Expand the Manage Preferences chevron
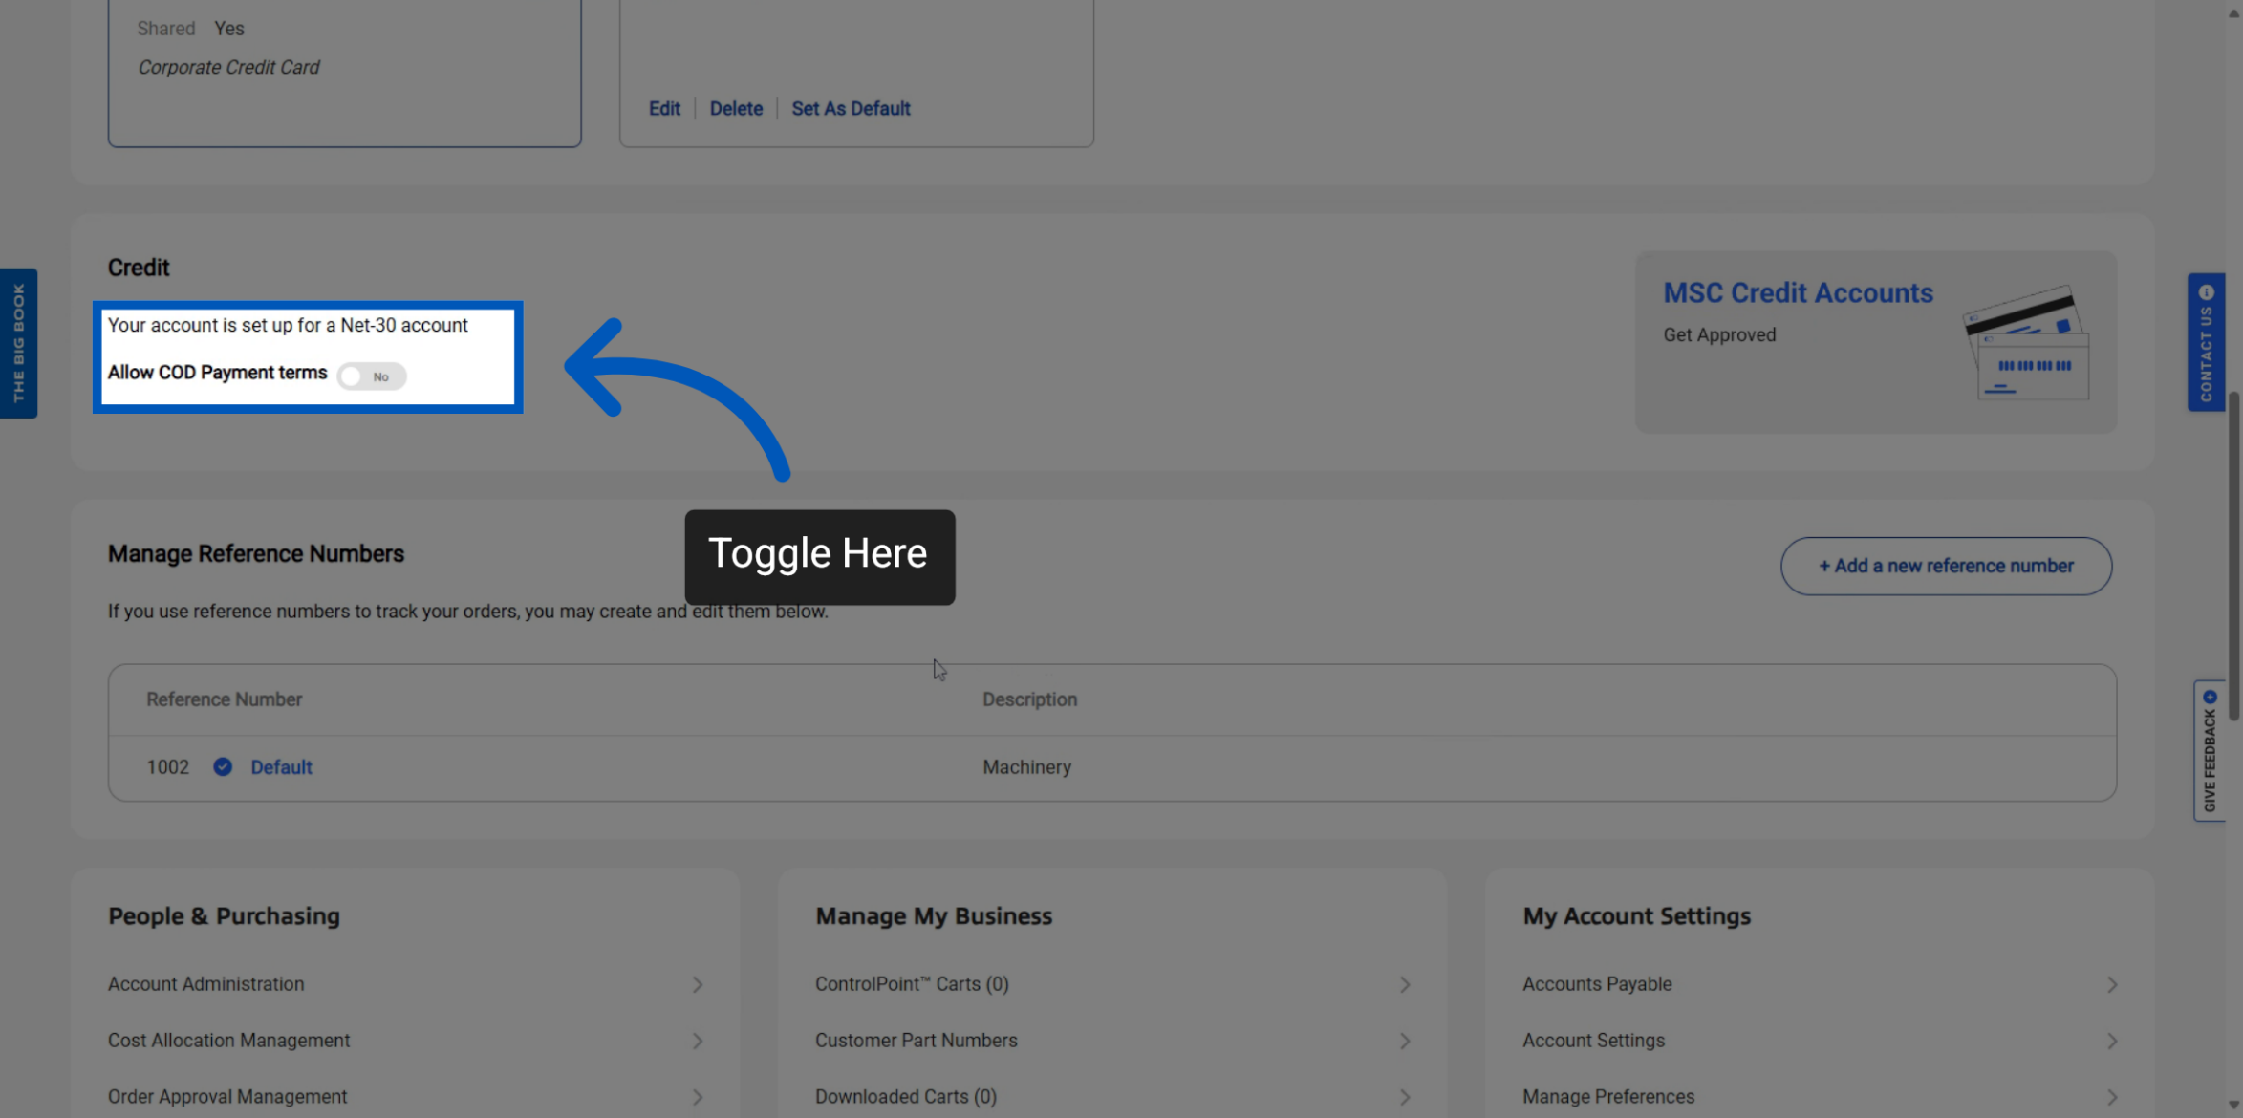Screen dimensions: 2243x1118 (2112, 1097)
